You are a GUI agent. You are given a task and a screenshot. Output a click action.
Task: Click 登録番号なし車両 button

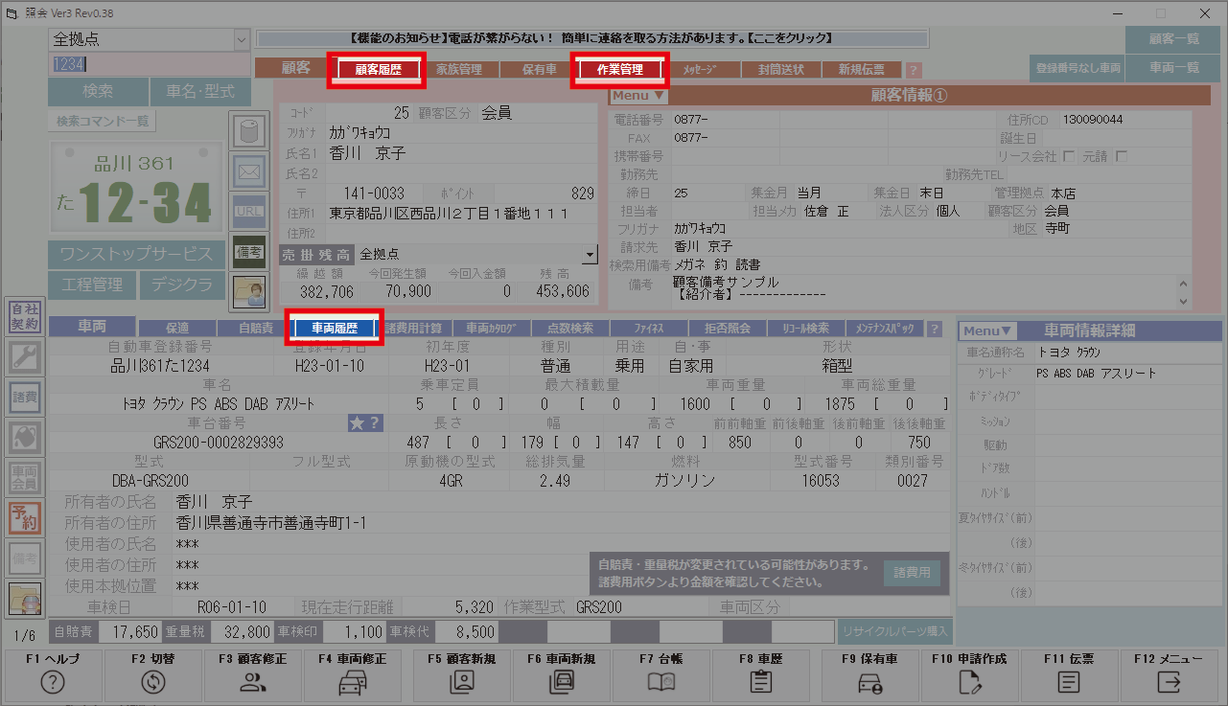1077,68
